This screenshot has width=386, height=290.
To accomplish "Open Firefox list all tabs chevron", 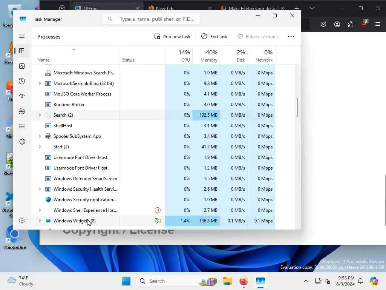I will tap(312, 8).
